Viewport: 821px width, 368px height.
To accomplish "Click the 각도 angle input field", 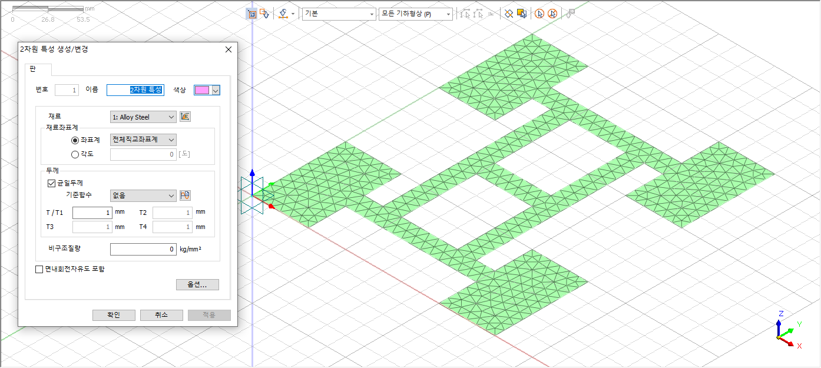I will click(143, 154).
